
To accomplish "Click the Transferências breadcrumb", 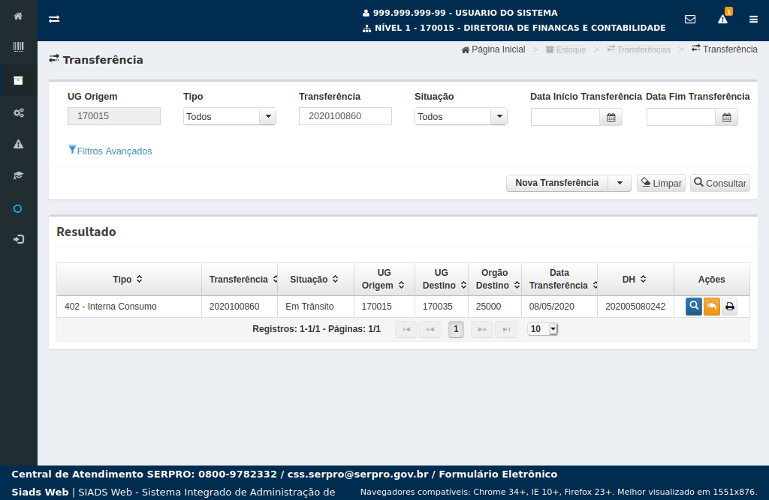I will [638, 49].
